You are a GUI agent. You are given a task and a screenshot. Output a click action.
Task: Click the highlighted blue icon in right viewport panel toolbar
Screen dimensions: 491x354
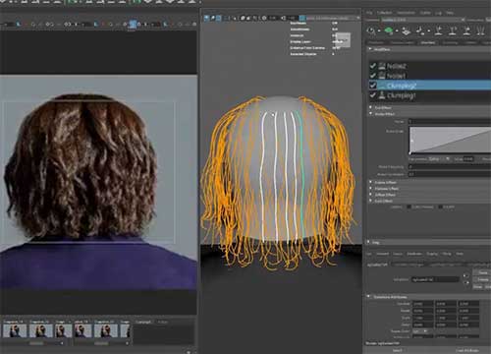pyautogui.click(x=302, y=18)
